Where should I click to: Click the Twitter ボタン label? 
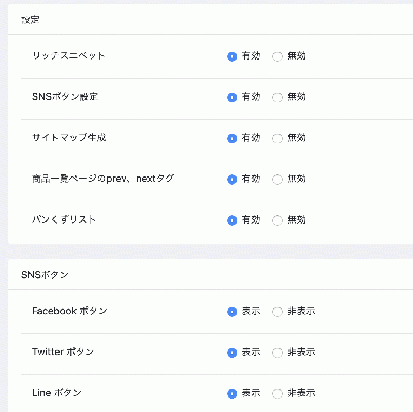(63, 352)
